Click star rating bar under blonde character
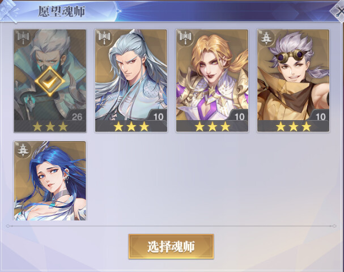The width and height of the screenshot is (344, 272). pyautogui.click(x=212, y=126)
